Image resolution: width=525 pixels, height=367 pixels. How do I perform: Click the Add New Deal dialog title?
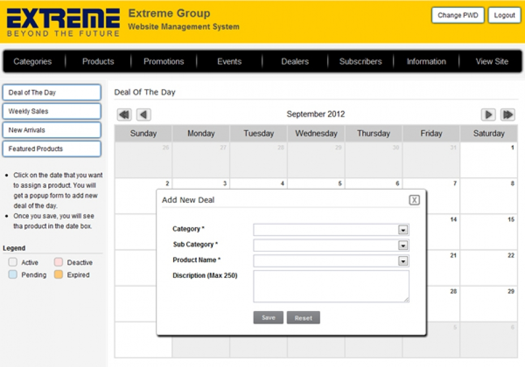[188, 200]
